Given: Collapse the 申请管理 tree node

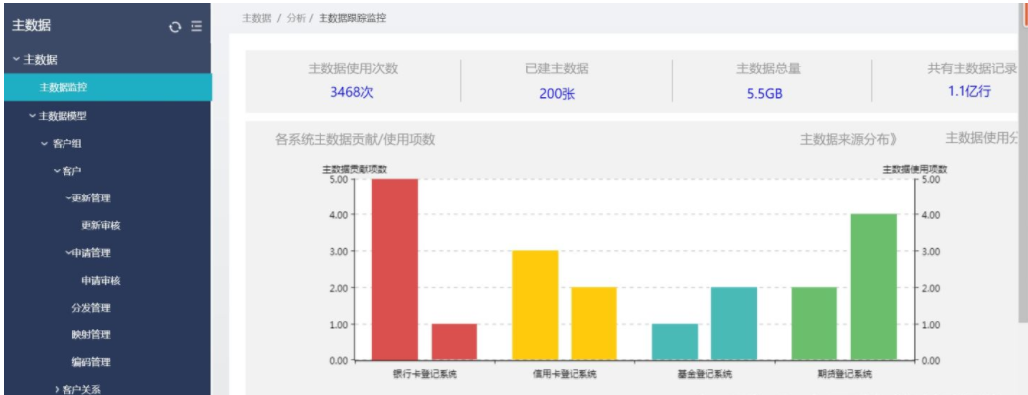Looking at the screenshot, I should pyautogui.click(x=68, y=253).
